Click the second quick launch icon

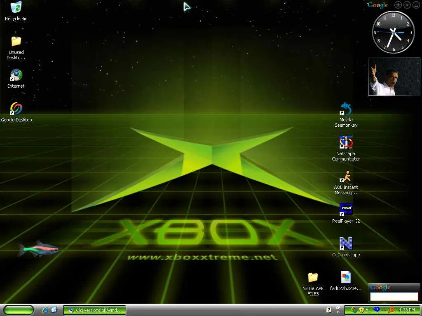[54, 310]
